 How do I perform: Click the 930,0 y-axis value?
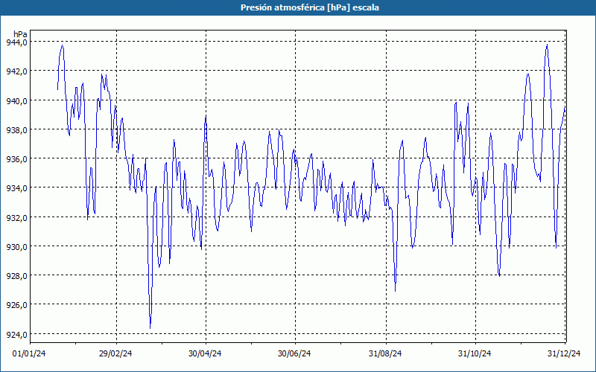(x=16, y=247)
